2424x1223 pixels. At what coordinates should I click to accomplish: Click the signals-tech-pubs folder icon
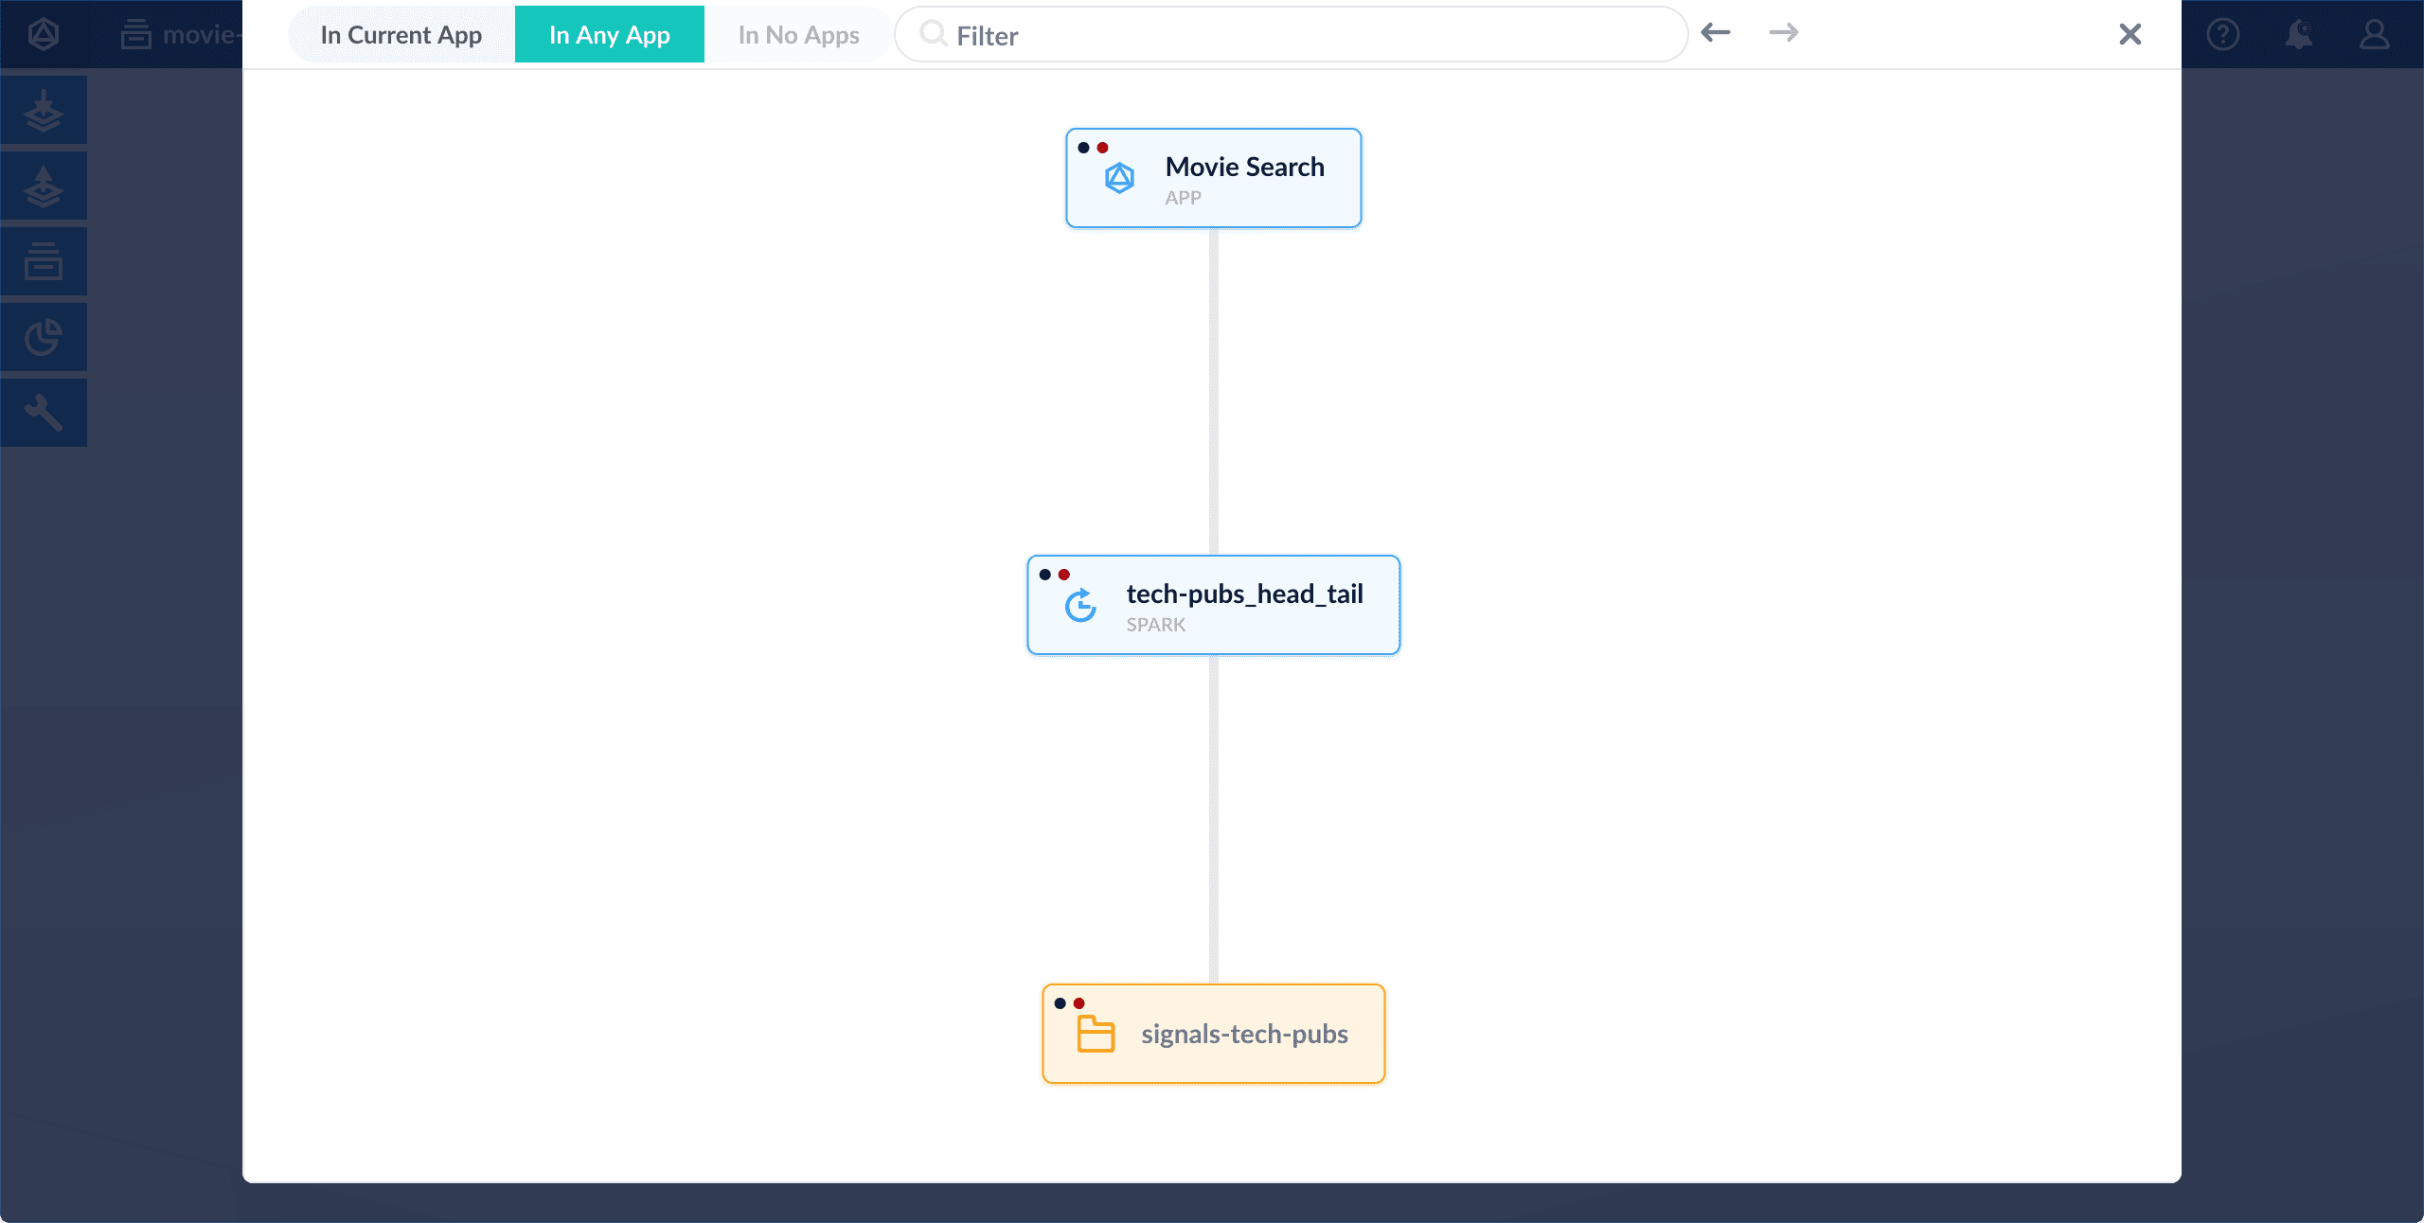click(1092, 1033)
